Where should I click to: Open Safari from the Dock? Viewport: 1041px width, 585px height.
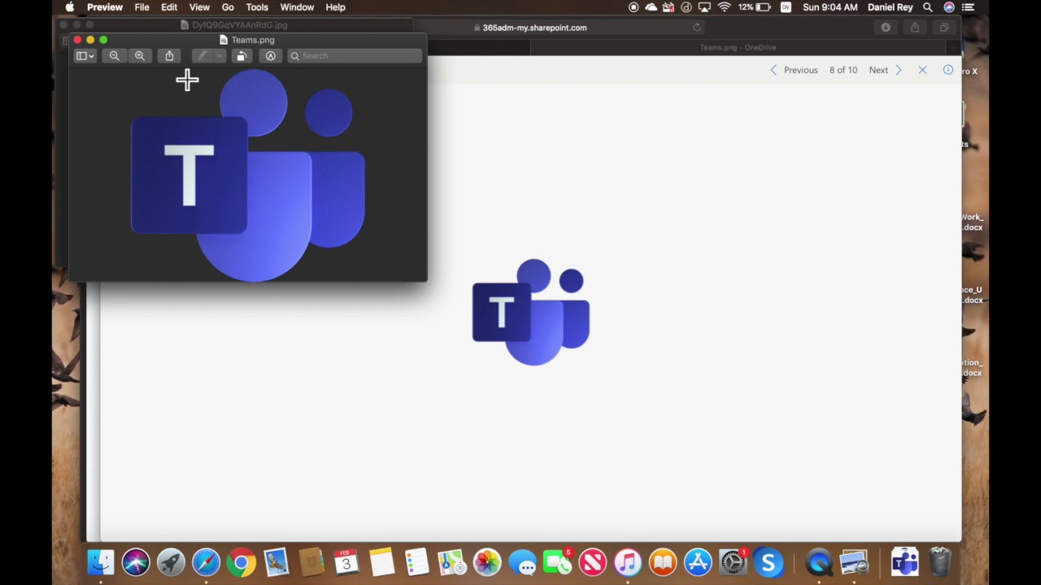pyautogui.click(x=206, y=561)
